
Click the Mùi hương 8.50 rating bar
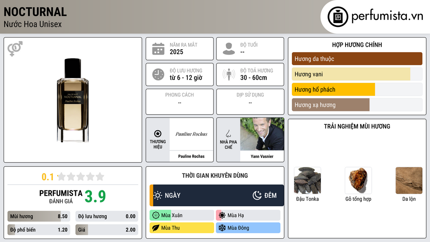(x=39, y=216)
